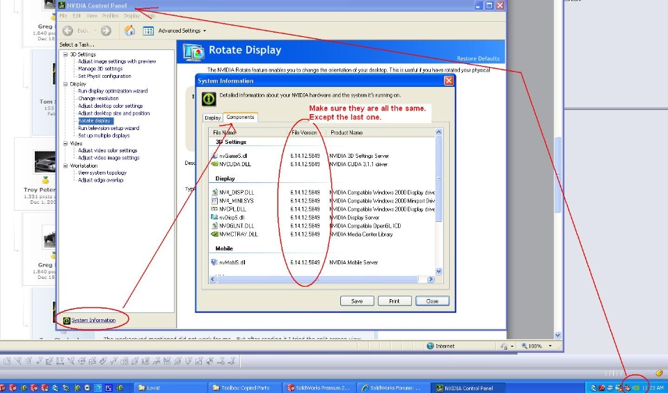Open the 'Lovat' folder taskbar button
This screenshot has height=393, width=668.
pyautogui.click(x=170, y=388)
